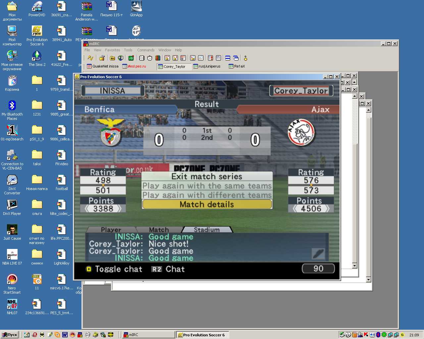Open mIRC Options hammer icon
The width and height of the screenshot is (424, 339).
(102, 58)
